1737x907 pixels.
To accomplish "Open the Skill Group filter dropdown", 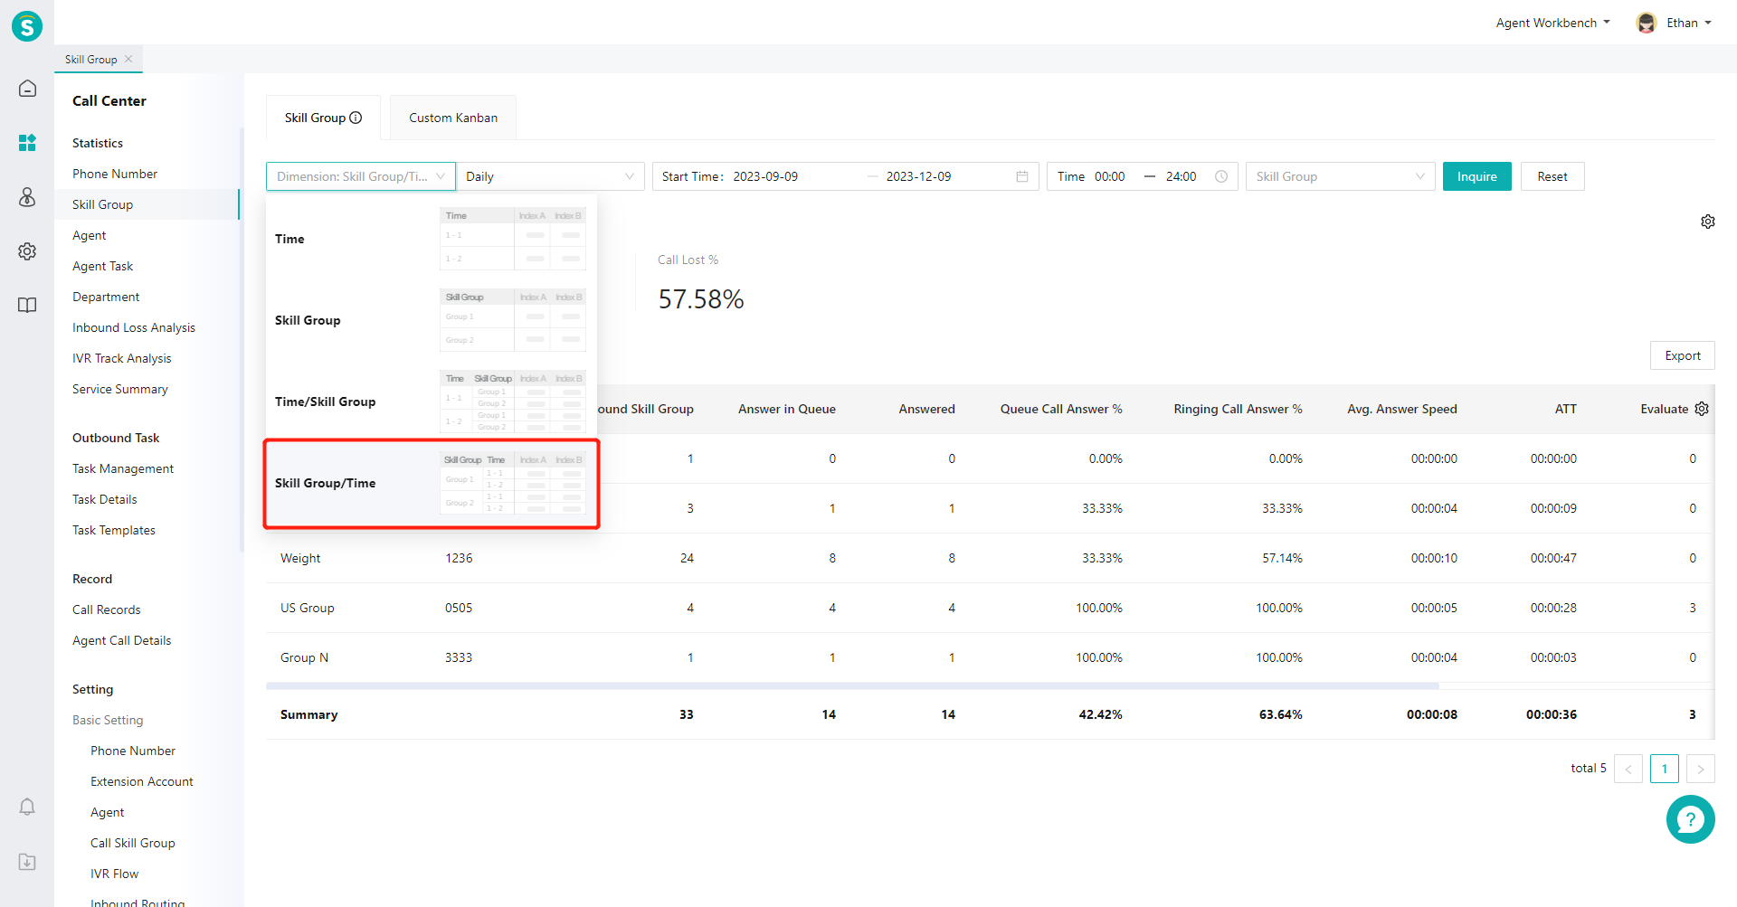I will click(1340, 176).
